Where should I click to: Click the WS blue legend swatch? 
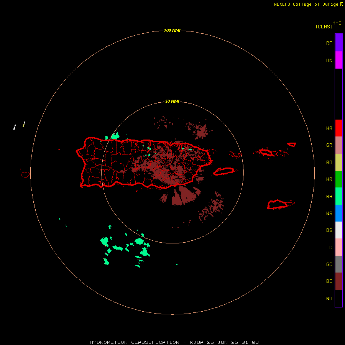click(x=338, y=213)
